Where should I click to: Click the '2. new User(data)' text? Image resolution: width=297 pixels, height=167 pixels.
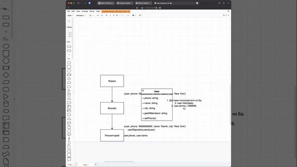[x=184, y=103]
